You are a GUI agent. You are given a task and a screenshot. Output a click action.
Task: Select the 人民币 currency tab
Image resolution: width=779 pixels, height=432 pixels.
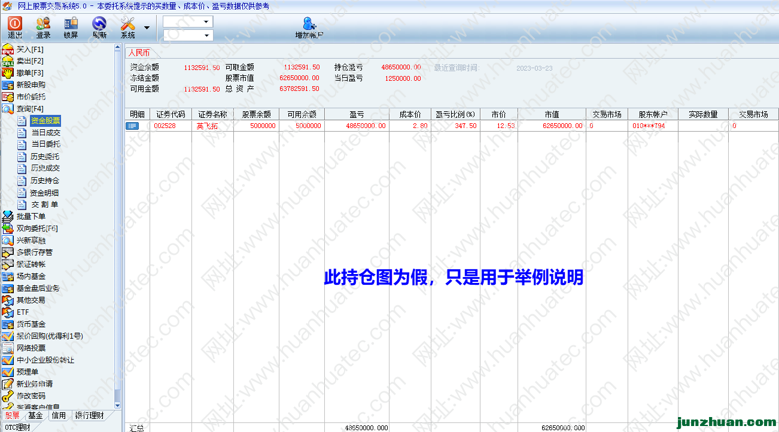tap(139, 53)
